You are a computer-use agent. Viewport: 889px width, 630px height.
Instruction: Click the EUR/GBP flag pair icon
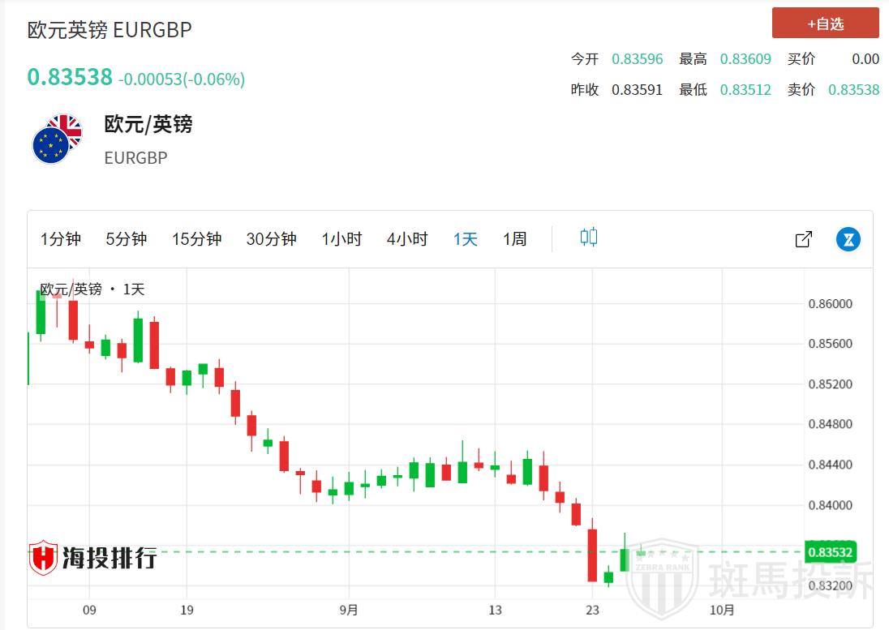click(x=57, y=139)
